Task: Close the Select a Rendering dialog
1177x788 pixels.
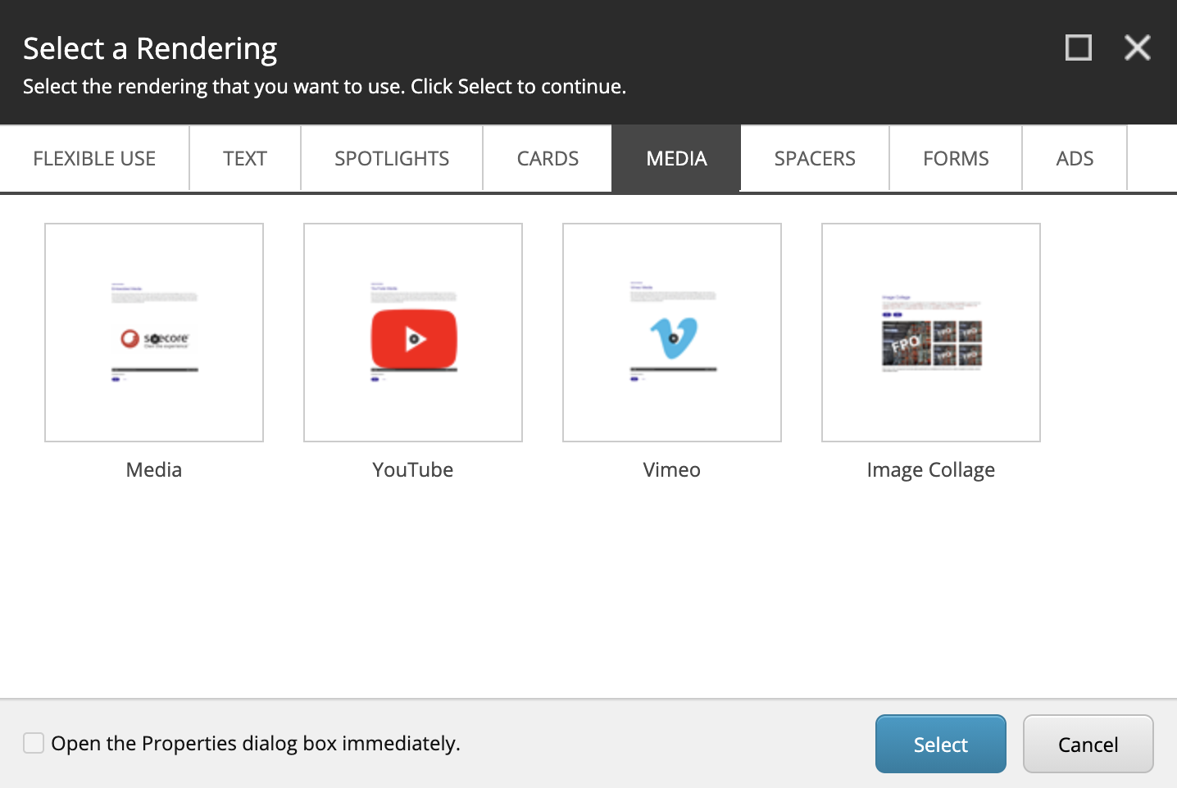Action: tap(1138, 48)
